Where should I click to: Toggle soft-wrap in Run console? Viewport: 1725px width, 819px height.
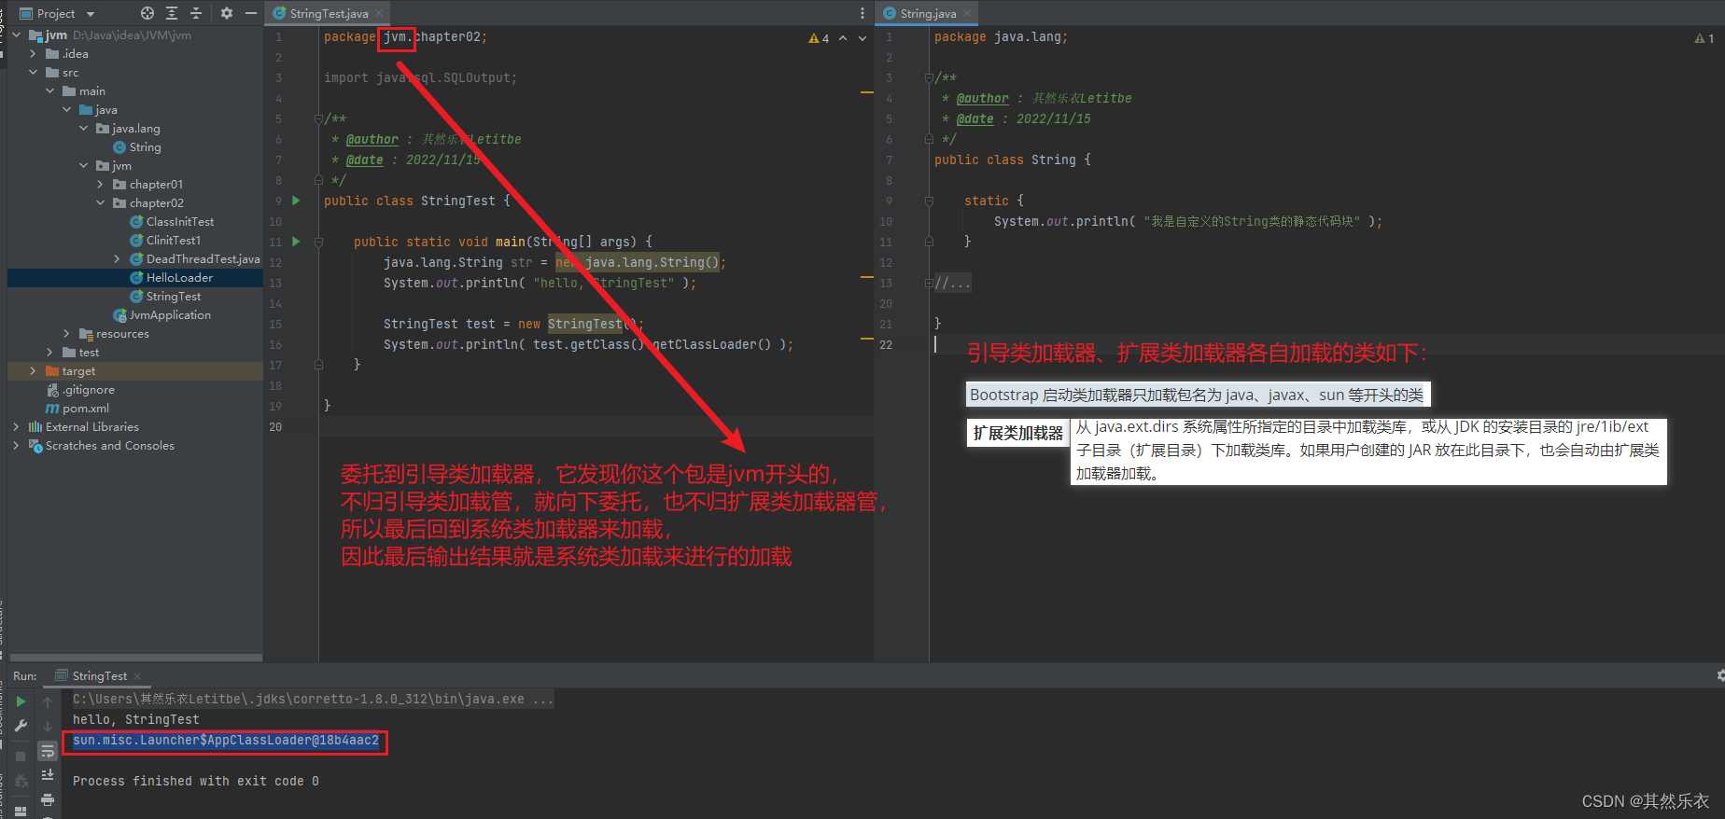pos(48,751)
